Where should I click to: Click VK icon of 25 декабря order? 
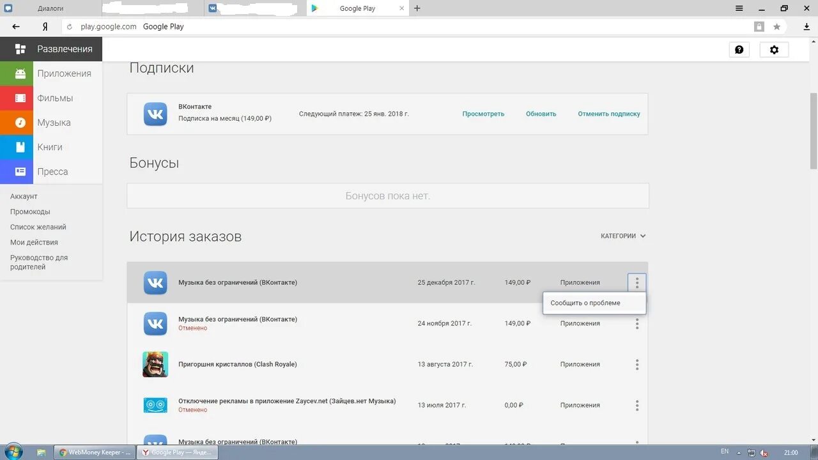(155, 282)
